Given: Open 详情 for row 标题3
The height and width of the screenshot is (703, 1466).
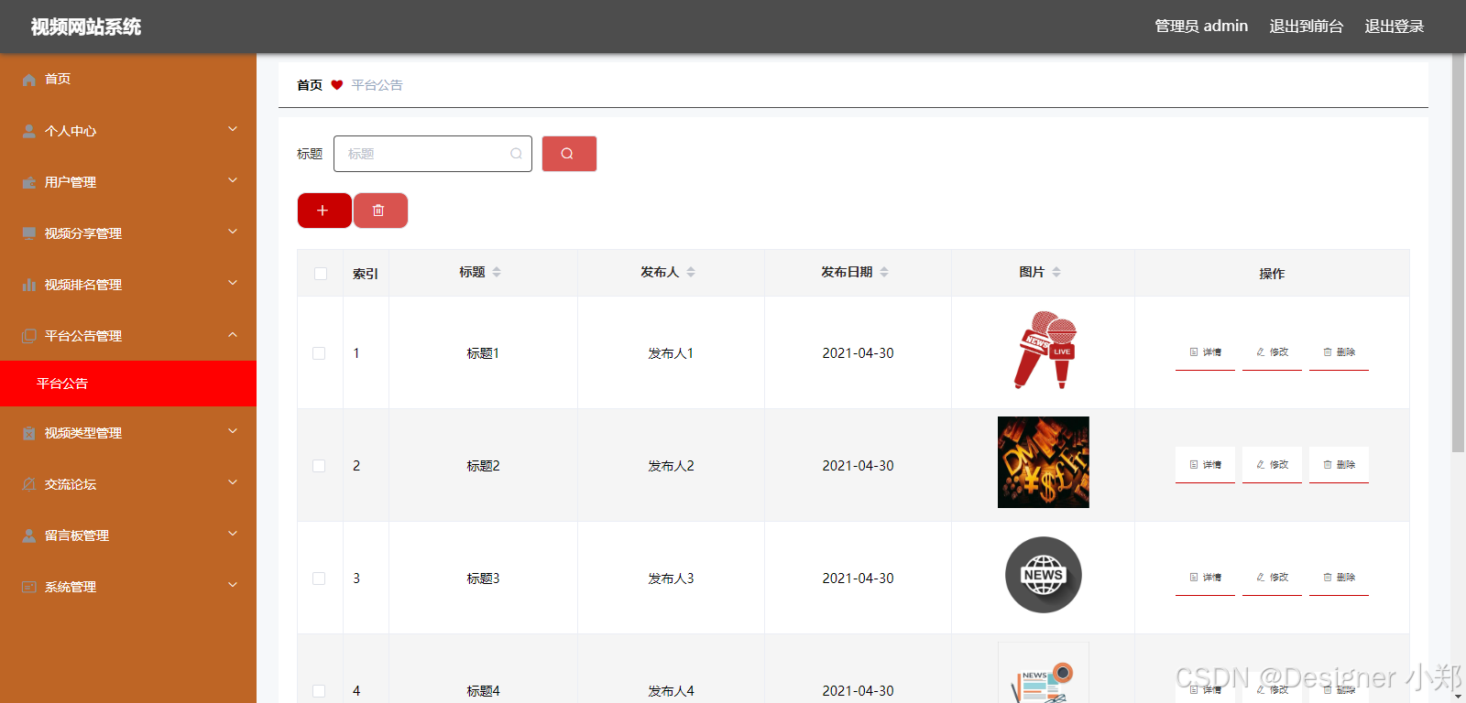Looking at the screenshot, I should tap(1205, 578).
